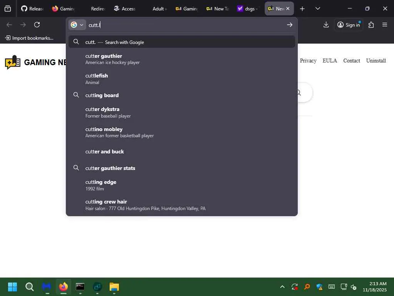Viewport: 394px width, 296px height.
Task: Open the Uninstall link
Action: [376, 61]
